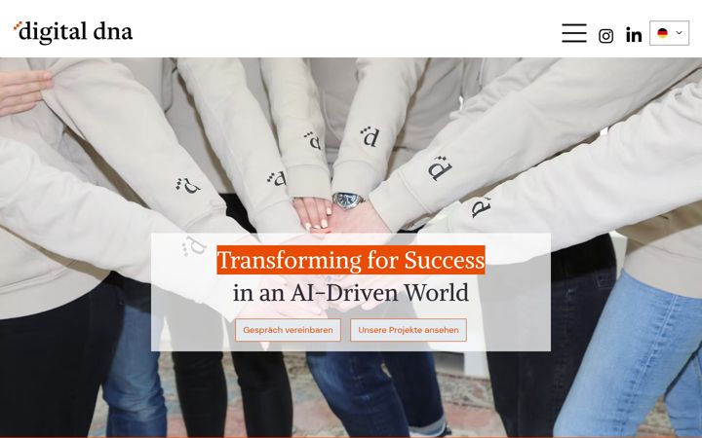Open Unsere Projekte ansehen

409,330
